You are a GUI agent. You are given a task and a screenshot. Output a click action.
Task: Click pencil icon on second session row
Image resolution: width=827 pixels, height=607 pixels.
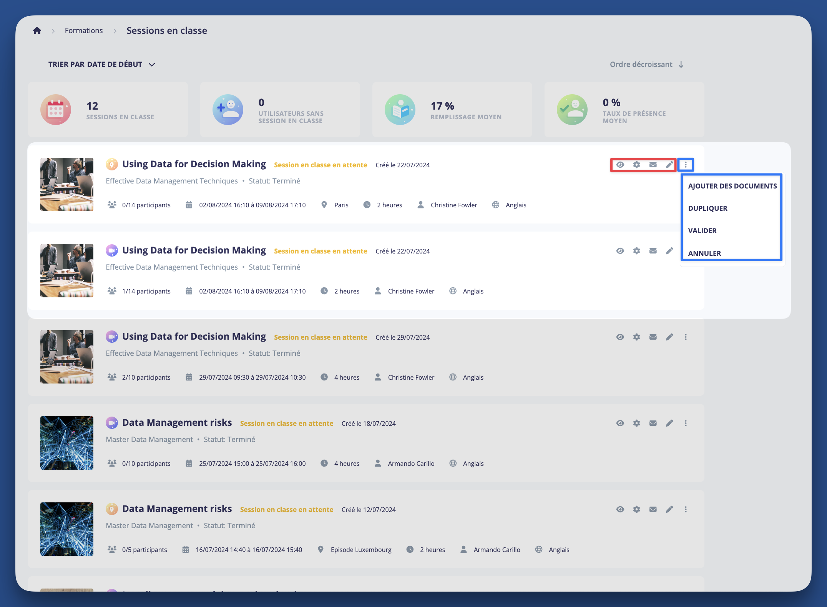point(669,251)
